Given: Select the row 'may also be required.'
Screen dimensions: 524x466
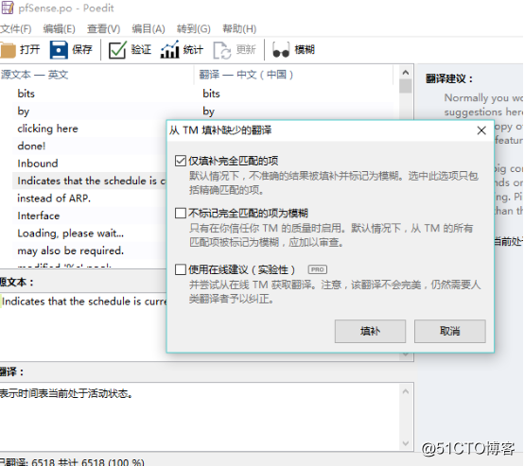Looking at the screenshot, I should pos(71,250).
